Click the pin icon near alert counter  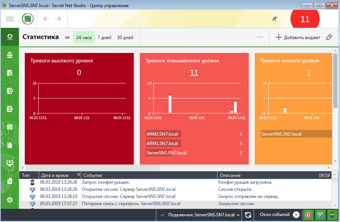pyautogui.click(x=275, y=19)
